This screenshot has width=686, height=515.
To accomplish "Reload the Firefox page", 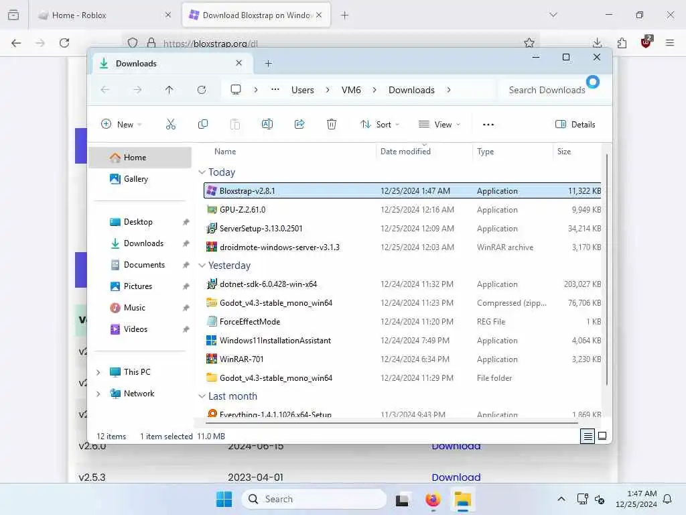I will (64, 43).
